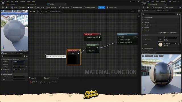This screenshot has width=182, height=102.
Task: Click the Input Name text field
Action: coord(18,62)
